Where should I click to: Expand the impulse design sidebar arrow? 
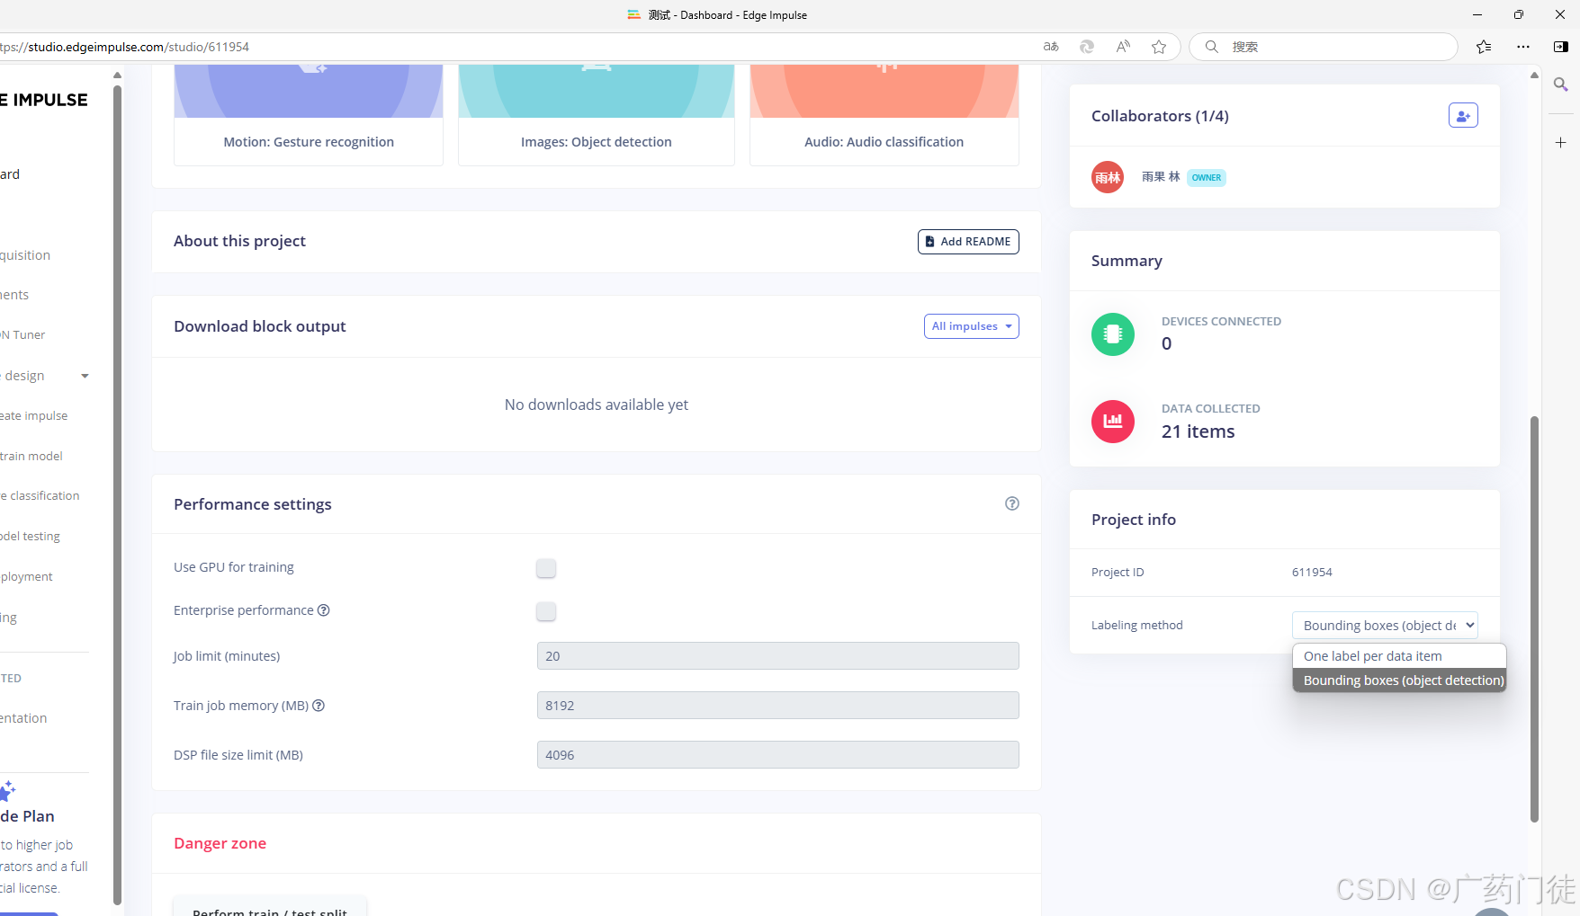(x=85, y=376)
